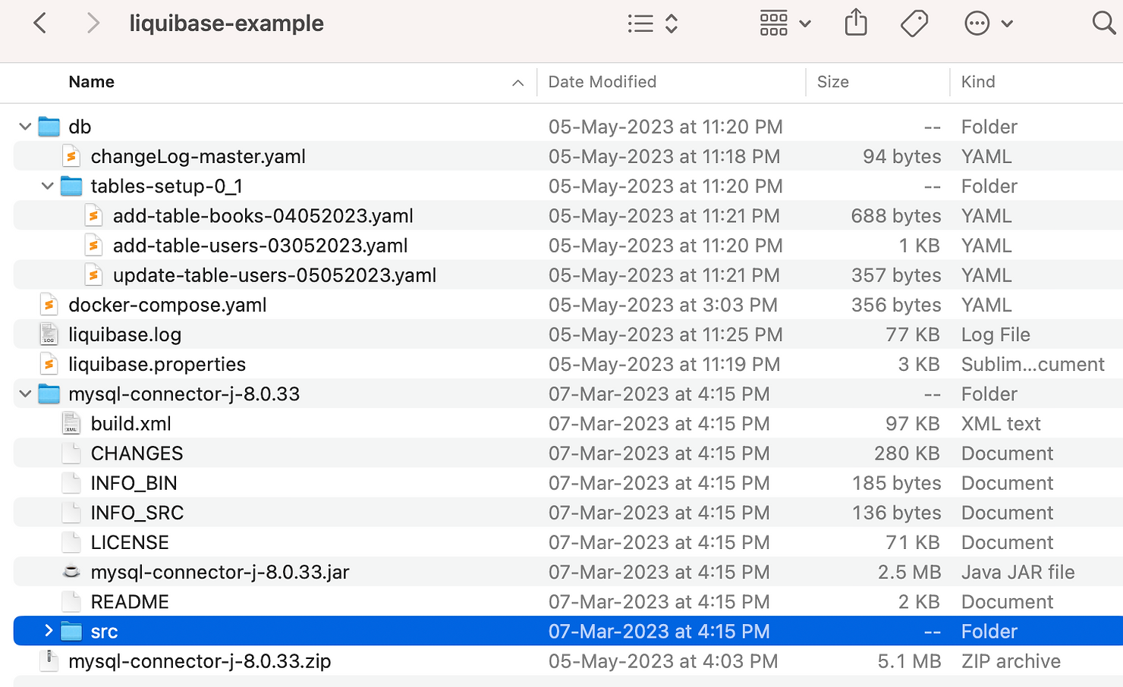Open the More actions ellipsis menu
Screen dimensions: 1123x687
988,24
